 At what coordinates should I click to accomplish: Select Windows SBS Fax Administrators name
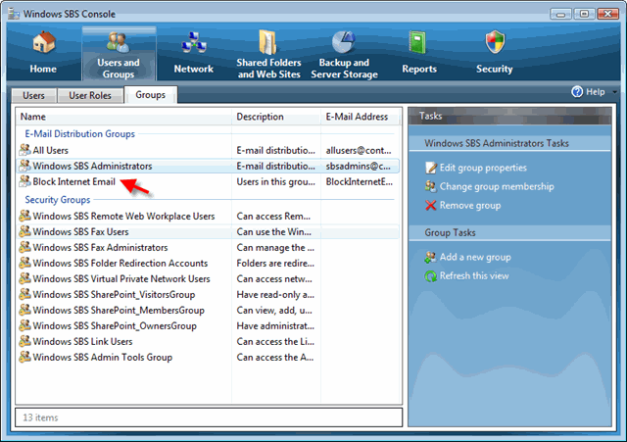coord(100,247)
